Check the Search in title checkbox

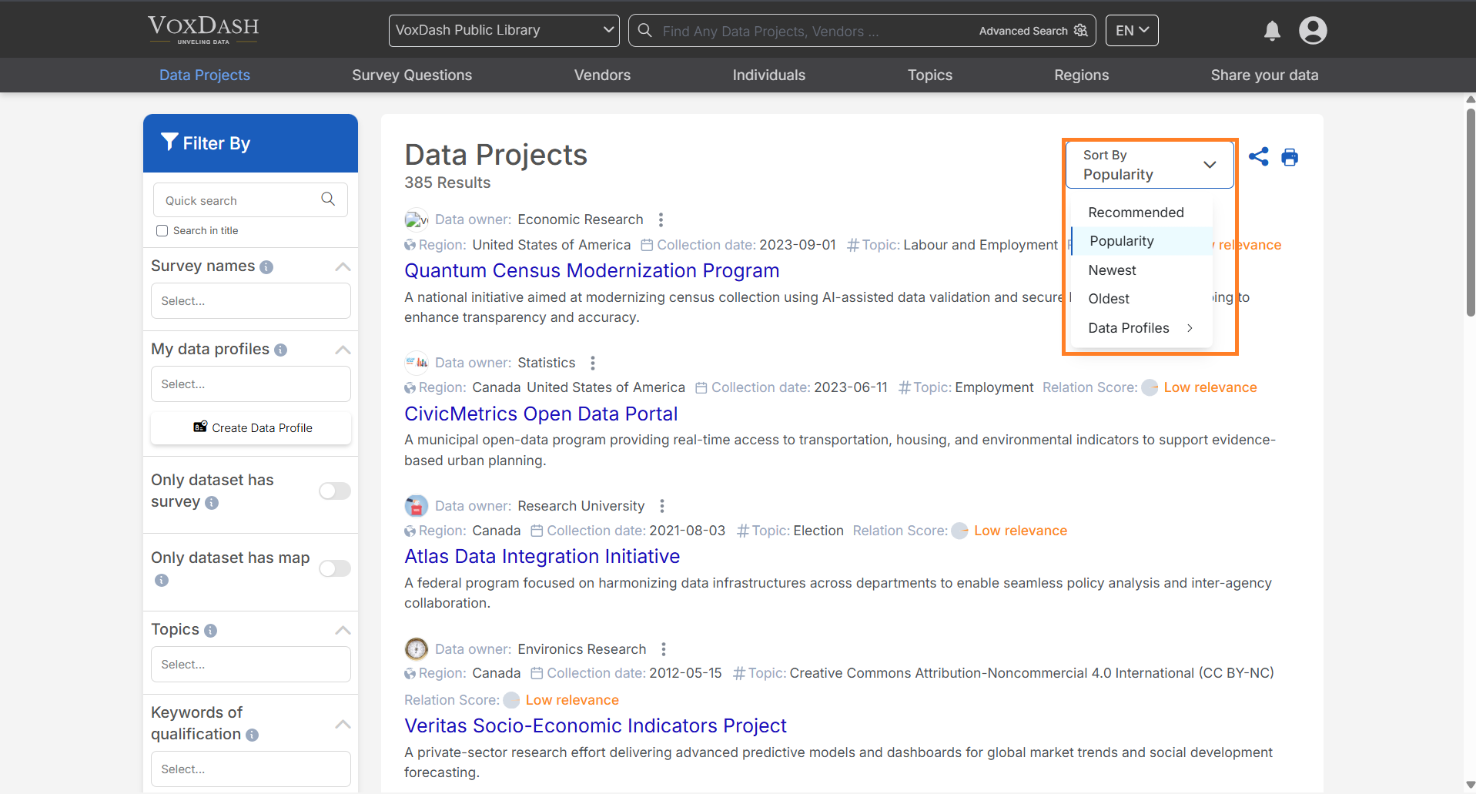coord(162,230)
